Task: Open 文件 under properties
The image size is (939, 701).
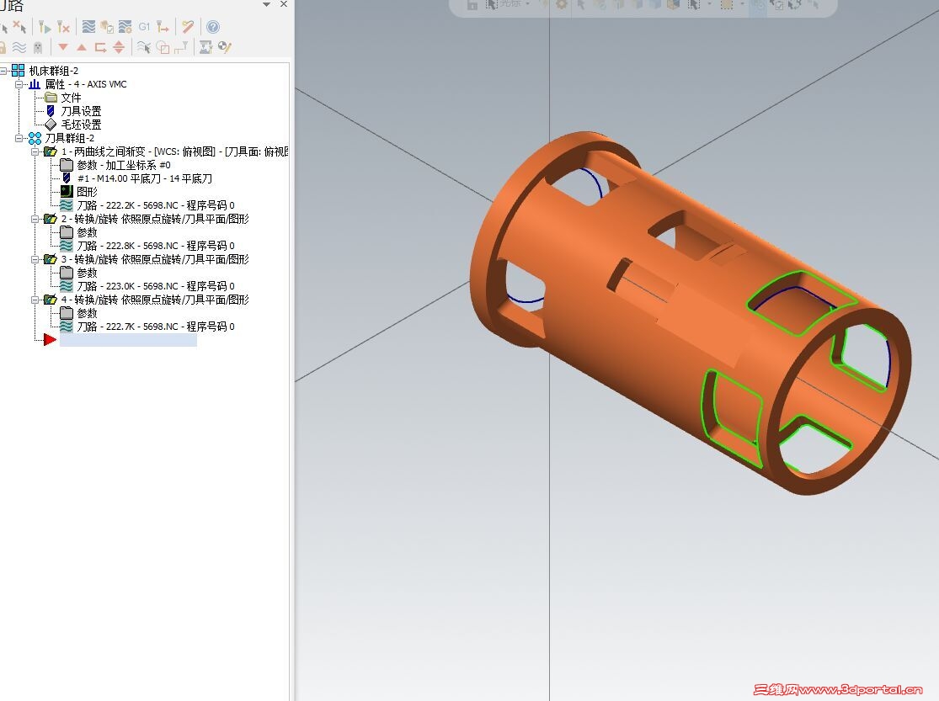Action: [x=71, y=98]
